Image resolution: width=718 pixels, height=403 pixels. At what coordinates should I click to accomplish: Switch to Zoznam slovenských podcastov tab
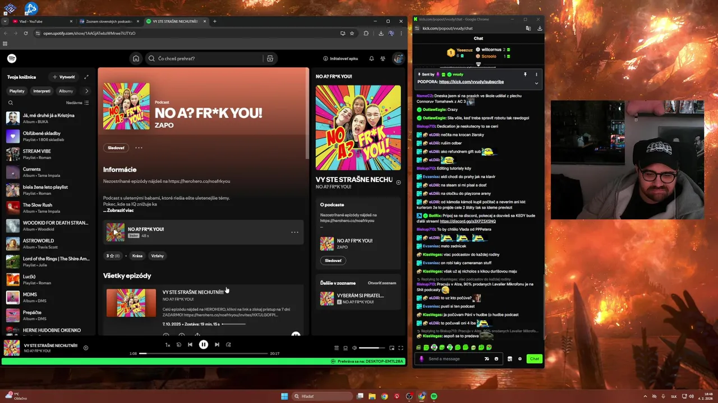tap(109, 21)
